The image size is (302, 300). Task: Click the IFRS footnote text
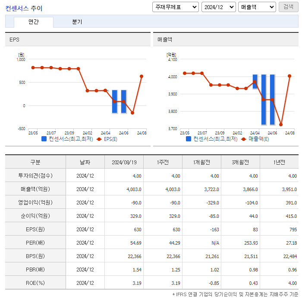click(x=235, y=294)
